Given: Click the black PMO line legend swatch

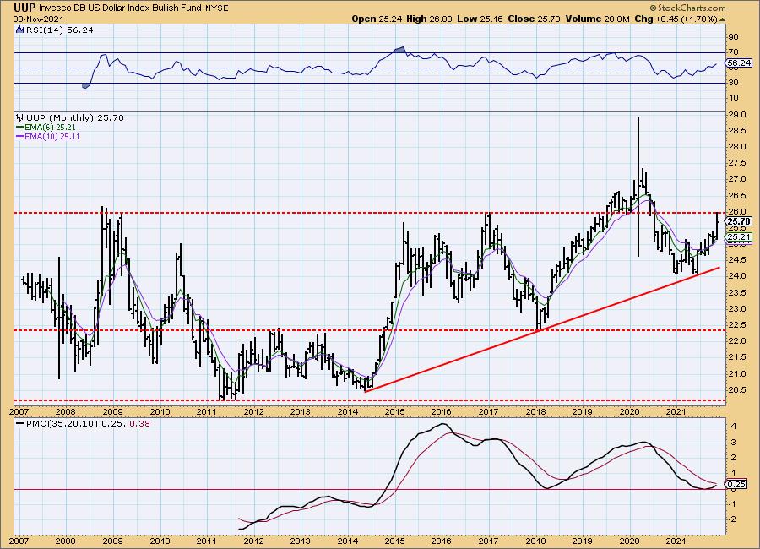Looking at the screenshot, I should pos(20,423).
